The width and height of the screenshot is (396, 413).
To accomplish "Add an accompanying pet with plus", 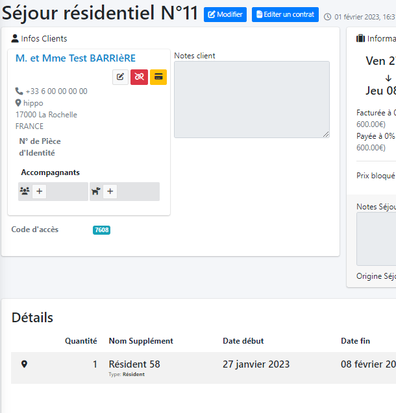I will pos(110,191).
